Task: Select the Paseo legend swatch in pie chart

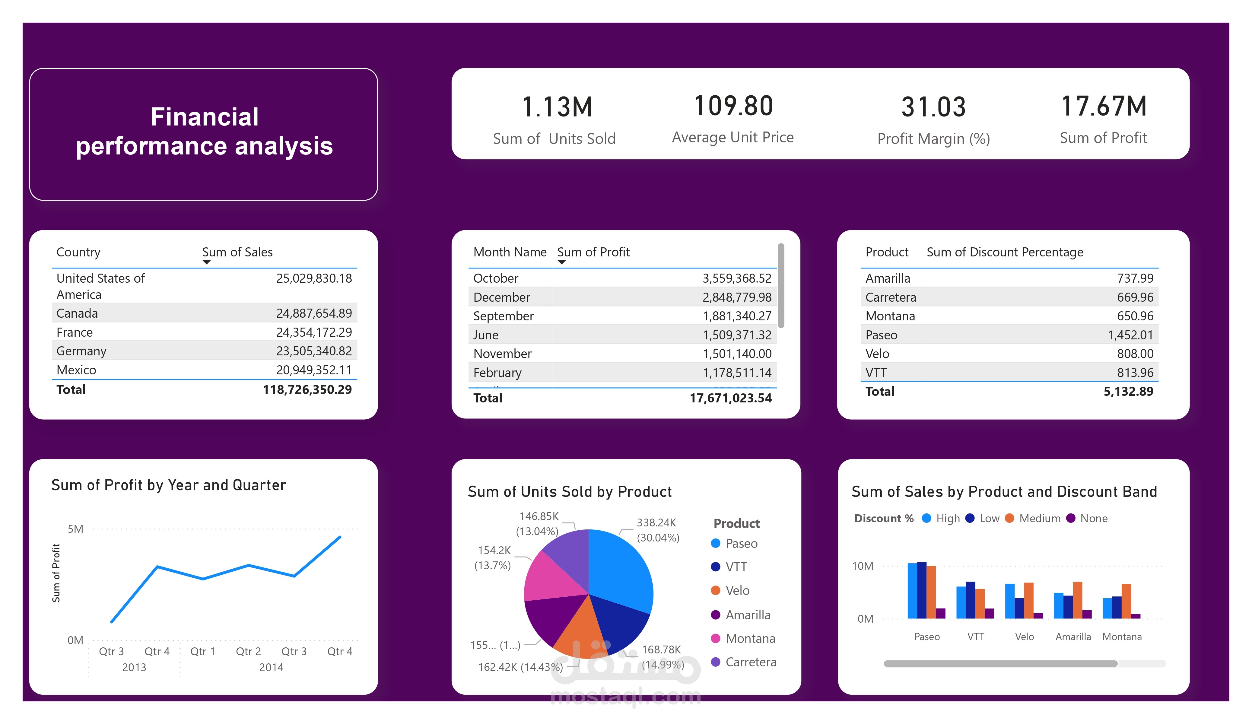Action: pyautogui.click(x=715, y=543)
